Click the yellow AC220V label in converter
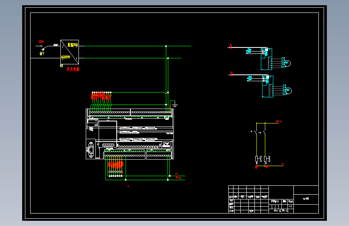 66,57
